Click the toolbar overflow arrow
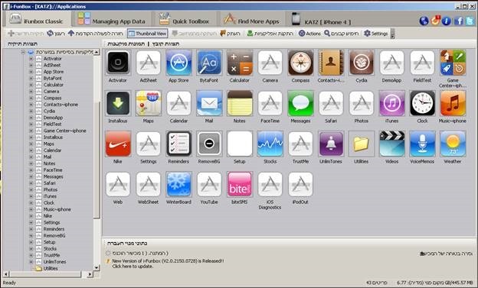The height and width of the screenshot is (288, 478). (x=393, y=34)
